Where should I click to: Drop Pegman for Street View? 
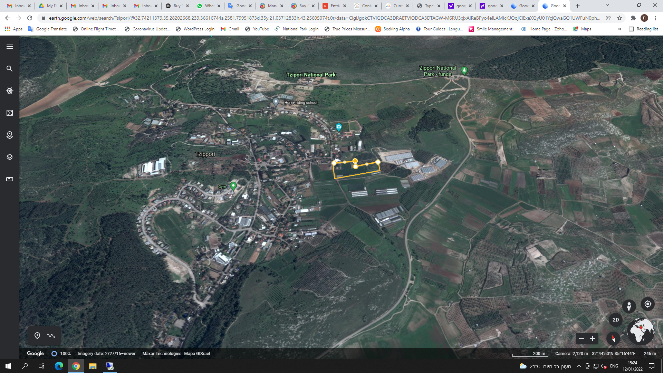click(x=629, y=306)
